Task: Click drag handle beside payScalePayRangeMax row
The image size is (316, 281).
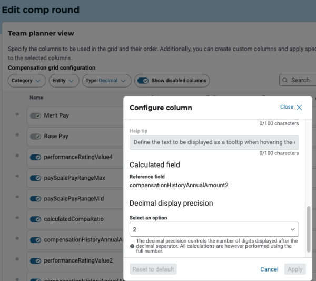Action: (17, 178)
